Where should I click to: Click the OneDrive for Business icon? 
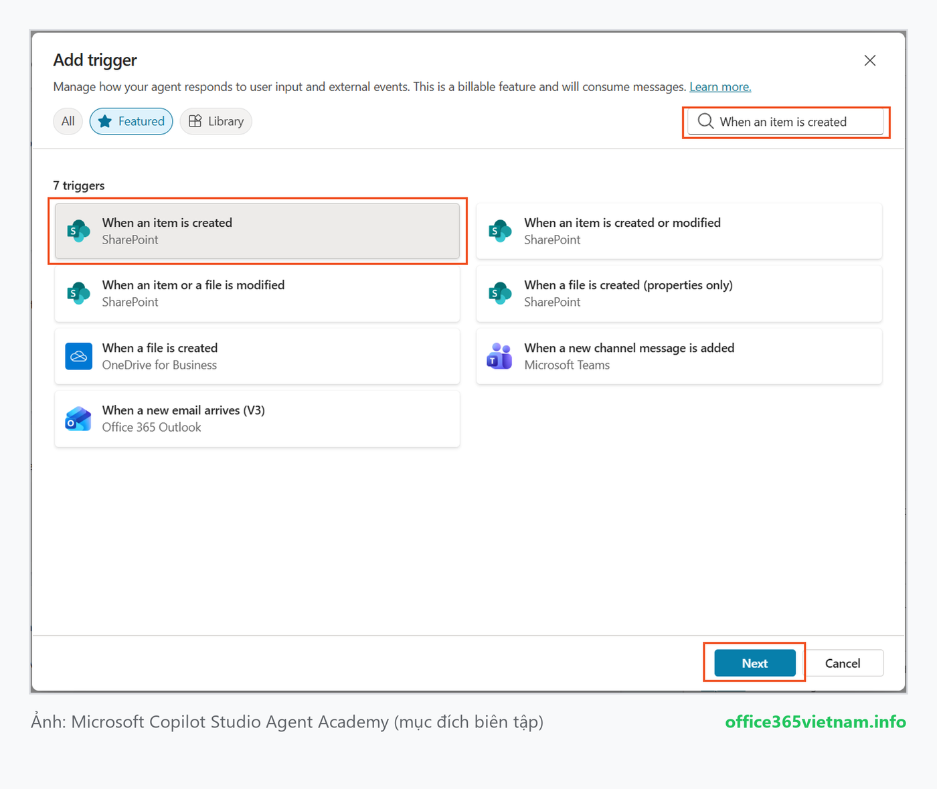[x=78, y=356]
